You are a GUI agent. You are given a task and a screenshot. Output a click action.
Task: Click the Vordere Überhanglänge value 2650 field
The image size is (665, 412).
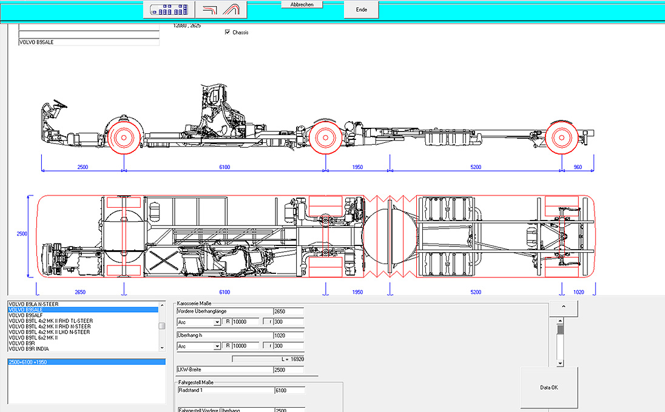289,311
